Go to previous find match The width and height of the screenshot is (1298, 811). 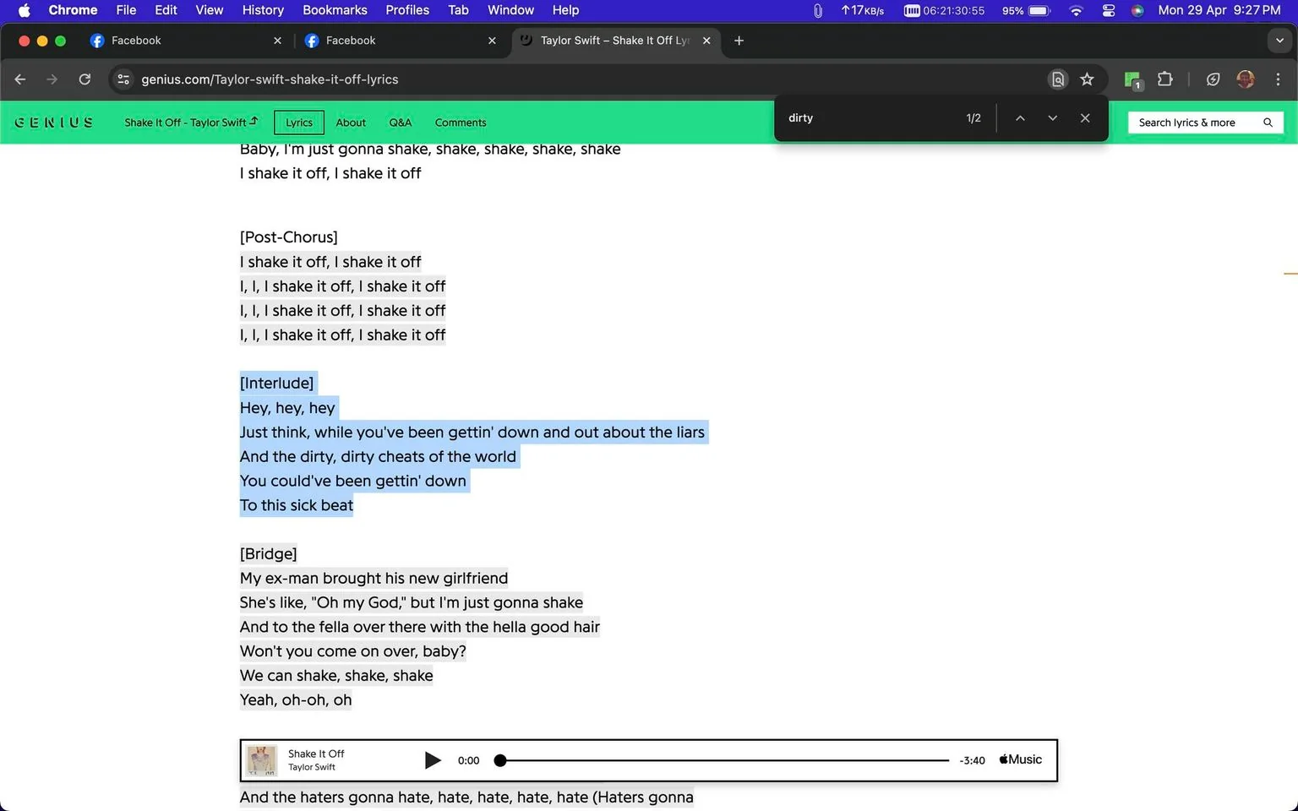tap(1020, 118)
